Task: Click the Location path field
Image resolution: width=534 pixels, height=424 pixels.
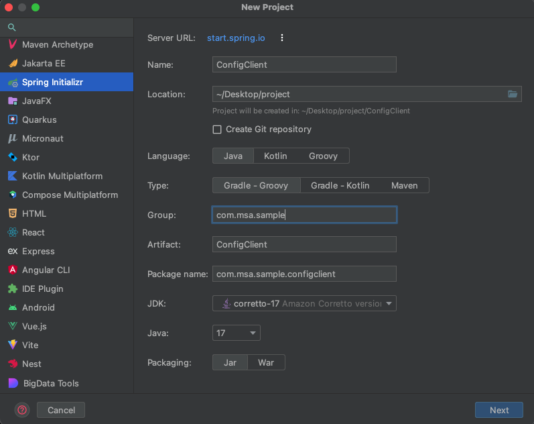Action: 366,94
